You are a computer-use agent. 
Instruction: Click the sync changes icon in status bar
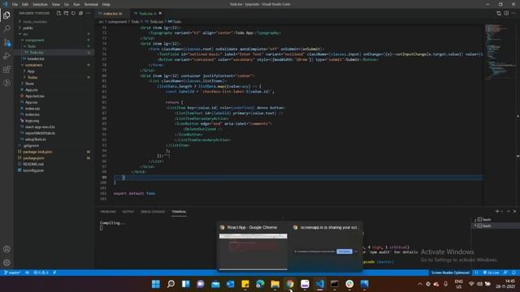click(27, 273)
